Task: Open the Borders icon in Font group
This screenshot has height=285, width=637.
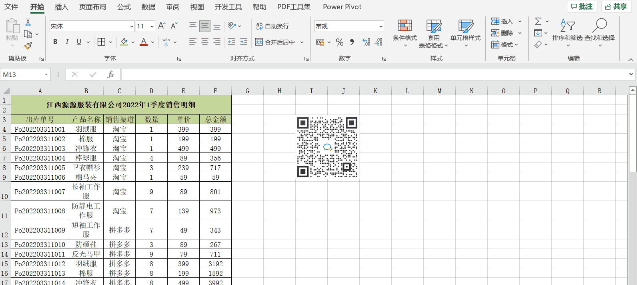Action: (x=102, y=42)
